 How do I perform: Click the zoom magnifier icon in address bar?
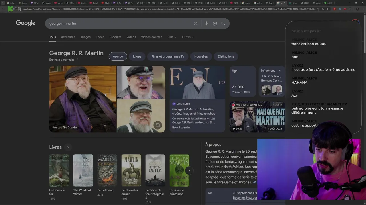click(x=323, y=9)
